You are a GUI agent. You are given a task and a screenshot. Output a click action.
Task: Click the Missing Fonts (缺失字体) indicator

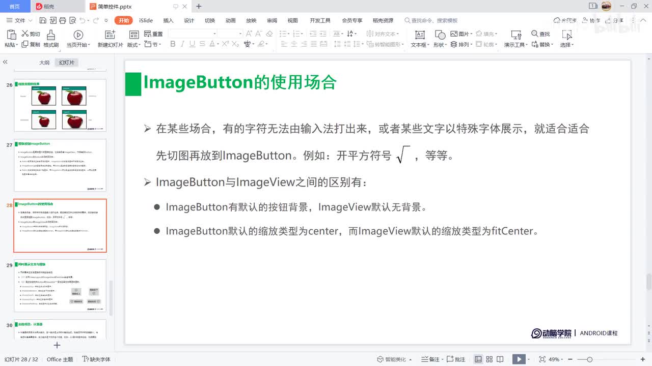click(96, 359)
